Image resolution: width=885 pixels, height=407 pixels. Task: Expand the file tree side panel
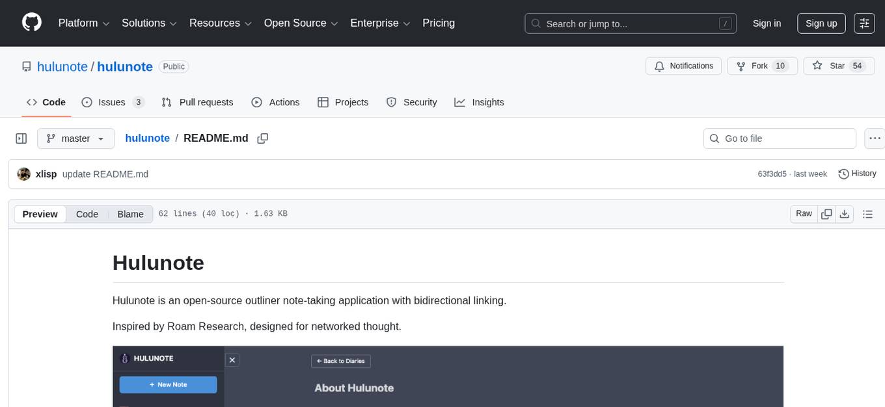pos(21,138)
